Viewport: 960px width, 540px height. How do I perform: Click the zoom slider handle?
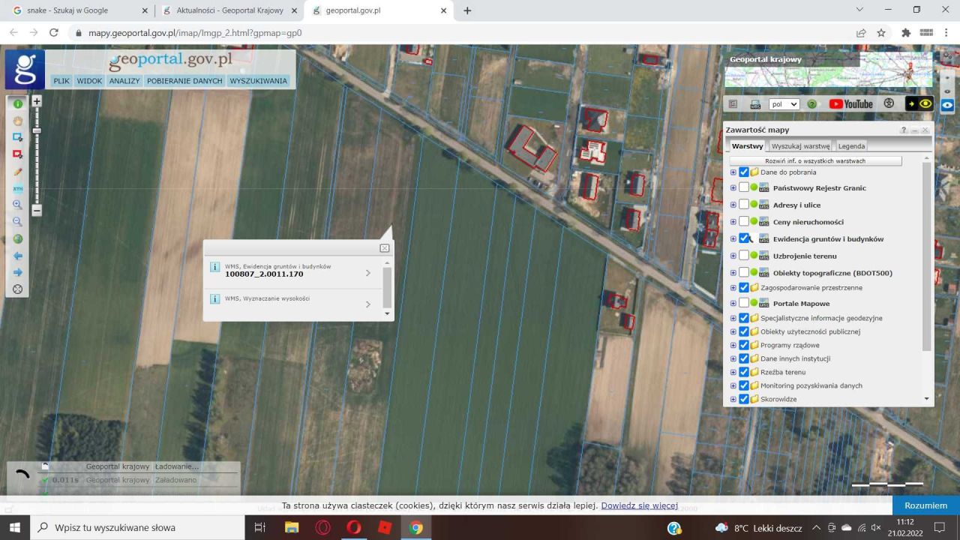[36, 131]
